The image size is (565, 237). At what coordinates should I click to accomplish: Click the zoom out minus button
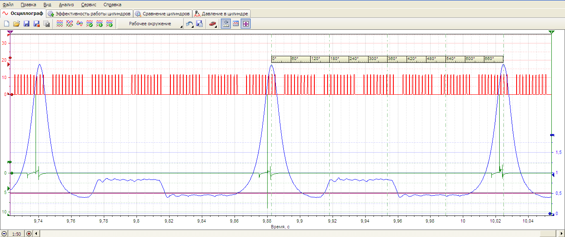(x=4, y=234)
